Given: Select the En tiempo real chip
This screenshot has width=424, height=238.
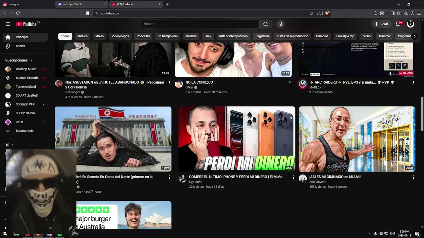Looking at the screenshot, I should click(x=168, y=36).
